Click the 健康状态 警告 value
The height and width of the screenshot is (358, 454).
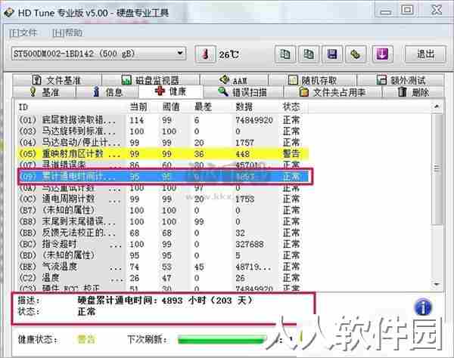coord(86,339)
